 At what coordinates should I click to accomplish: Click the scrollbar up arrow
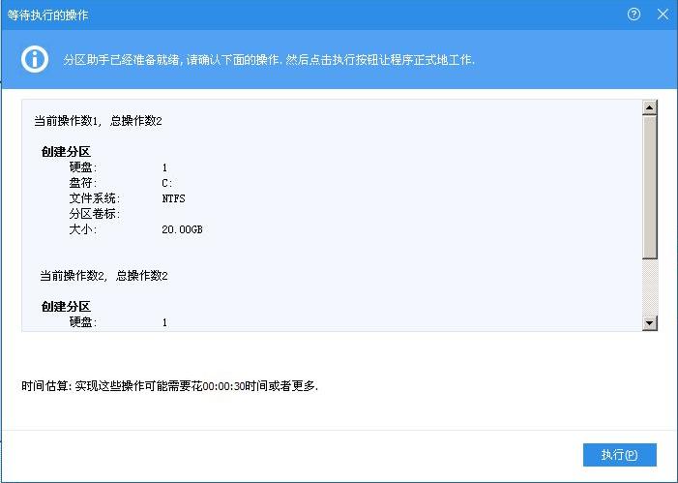[649, 107]
